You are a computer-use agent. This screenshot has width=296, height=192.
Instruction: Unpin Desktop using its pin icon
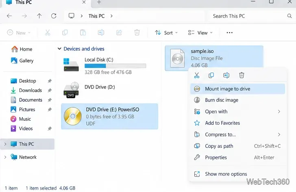50,81
